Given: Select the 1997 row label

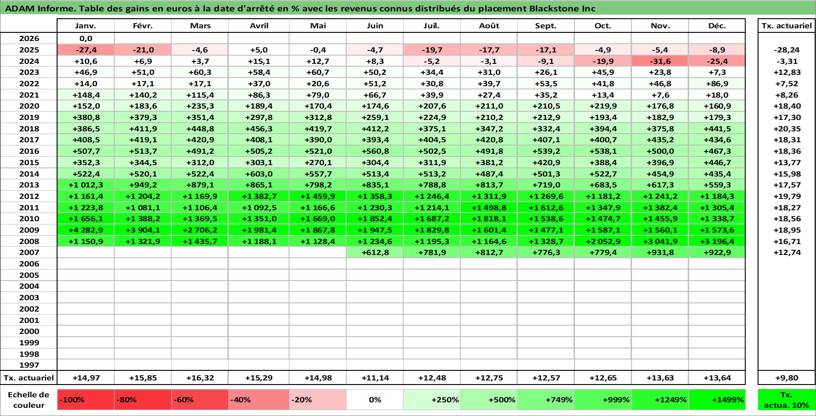Looking at the screenshot, I should tap(29, 365).
